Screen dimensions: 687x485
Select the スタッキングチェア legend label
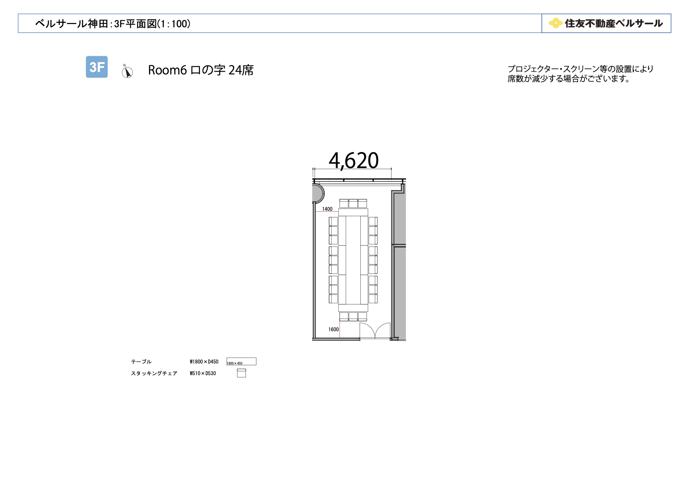tap(154, 373)
